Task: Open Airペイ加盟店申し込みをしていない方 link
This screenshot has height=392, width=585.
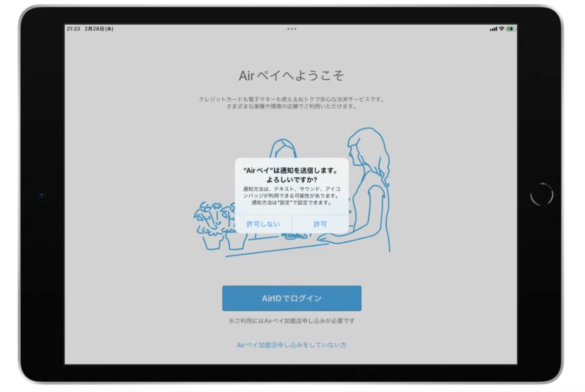Action: [x=292, y=345]
